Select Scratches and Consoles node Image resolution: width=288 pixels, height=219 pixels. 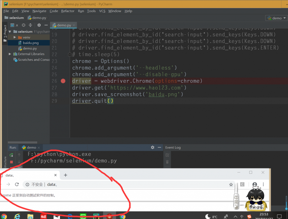pos(31,60)
